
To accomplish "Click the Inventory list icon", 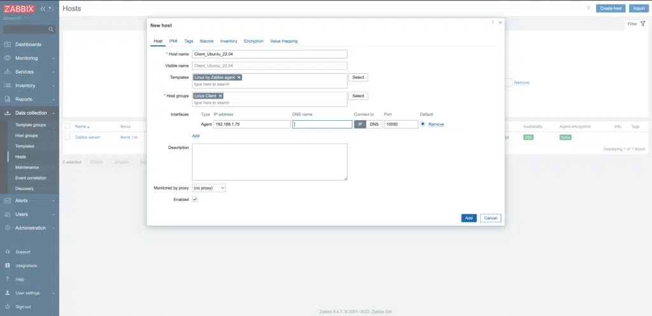I will tap(8, 86).
